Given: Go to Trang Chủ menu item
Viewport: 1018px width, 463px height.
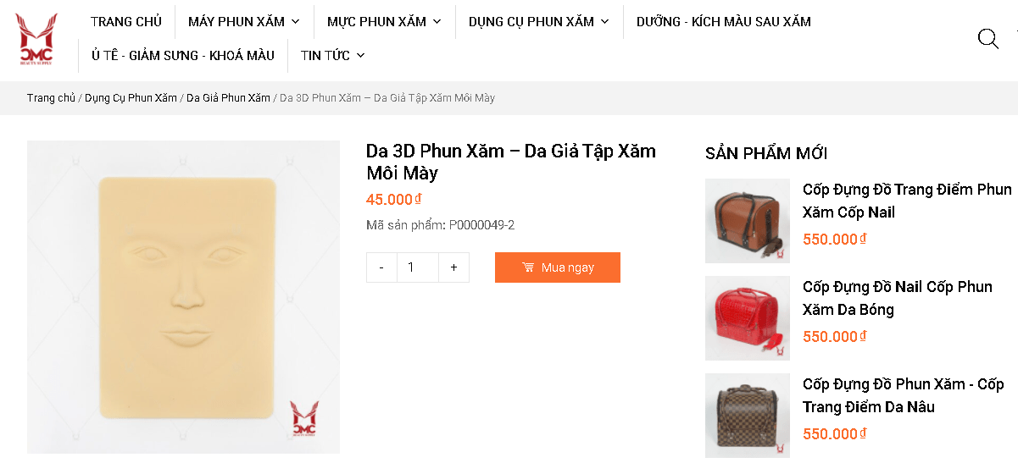Looking at the screenshot, I should 126,22.
